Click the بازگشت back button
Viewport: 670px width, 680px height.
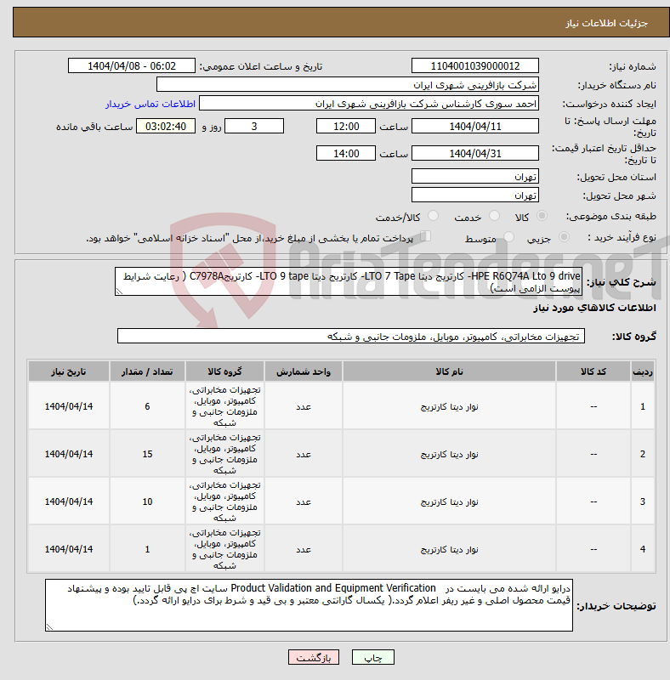pos(314,657)
